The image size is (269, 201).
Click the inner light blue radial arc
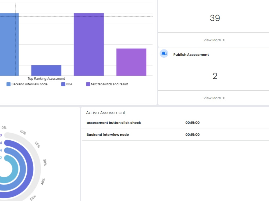(15, 169)
